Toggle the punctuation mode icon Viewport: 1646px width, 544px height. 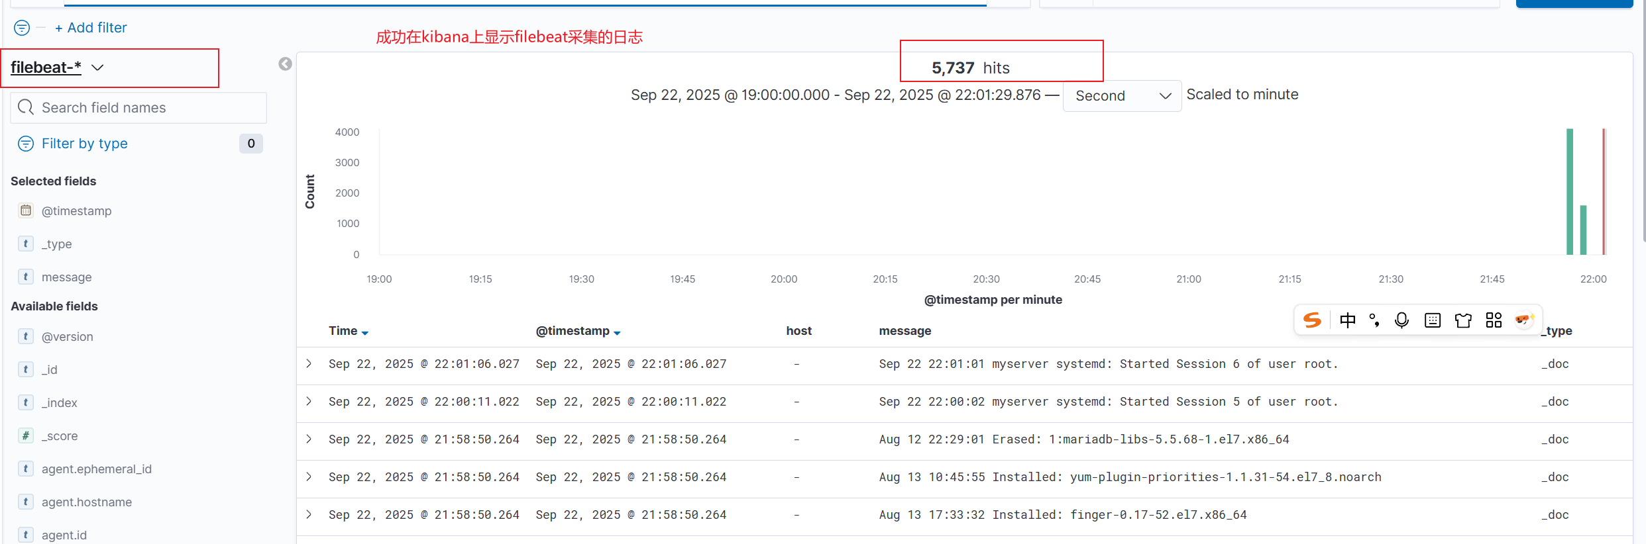1374,320
